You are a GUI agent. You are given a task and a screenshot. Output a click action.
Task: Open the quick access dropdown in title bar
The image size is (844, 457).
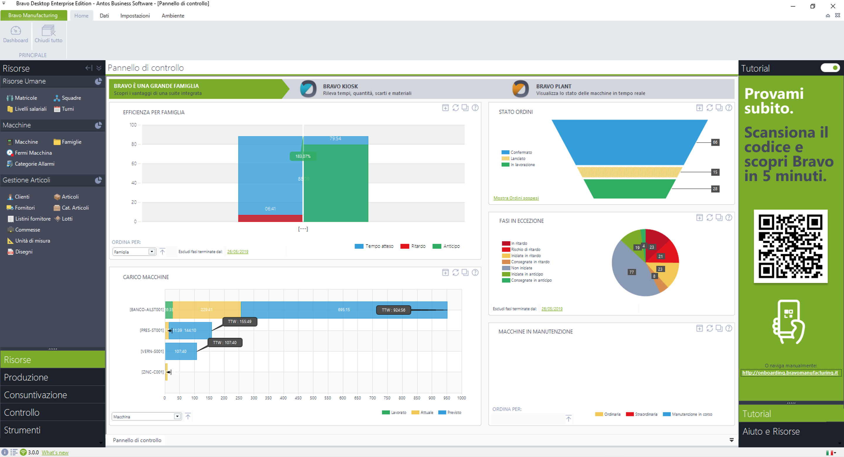tap(4, 3)
